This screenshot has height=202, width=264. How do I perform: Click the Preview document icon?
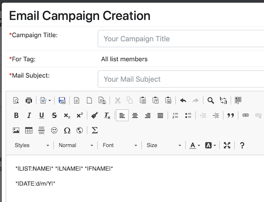[16, 101]
